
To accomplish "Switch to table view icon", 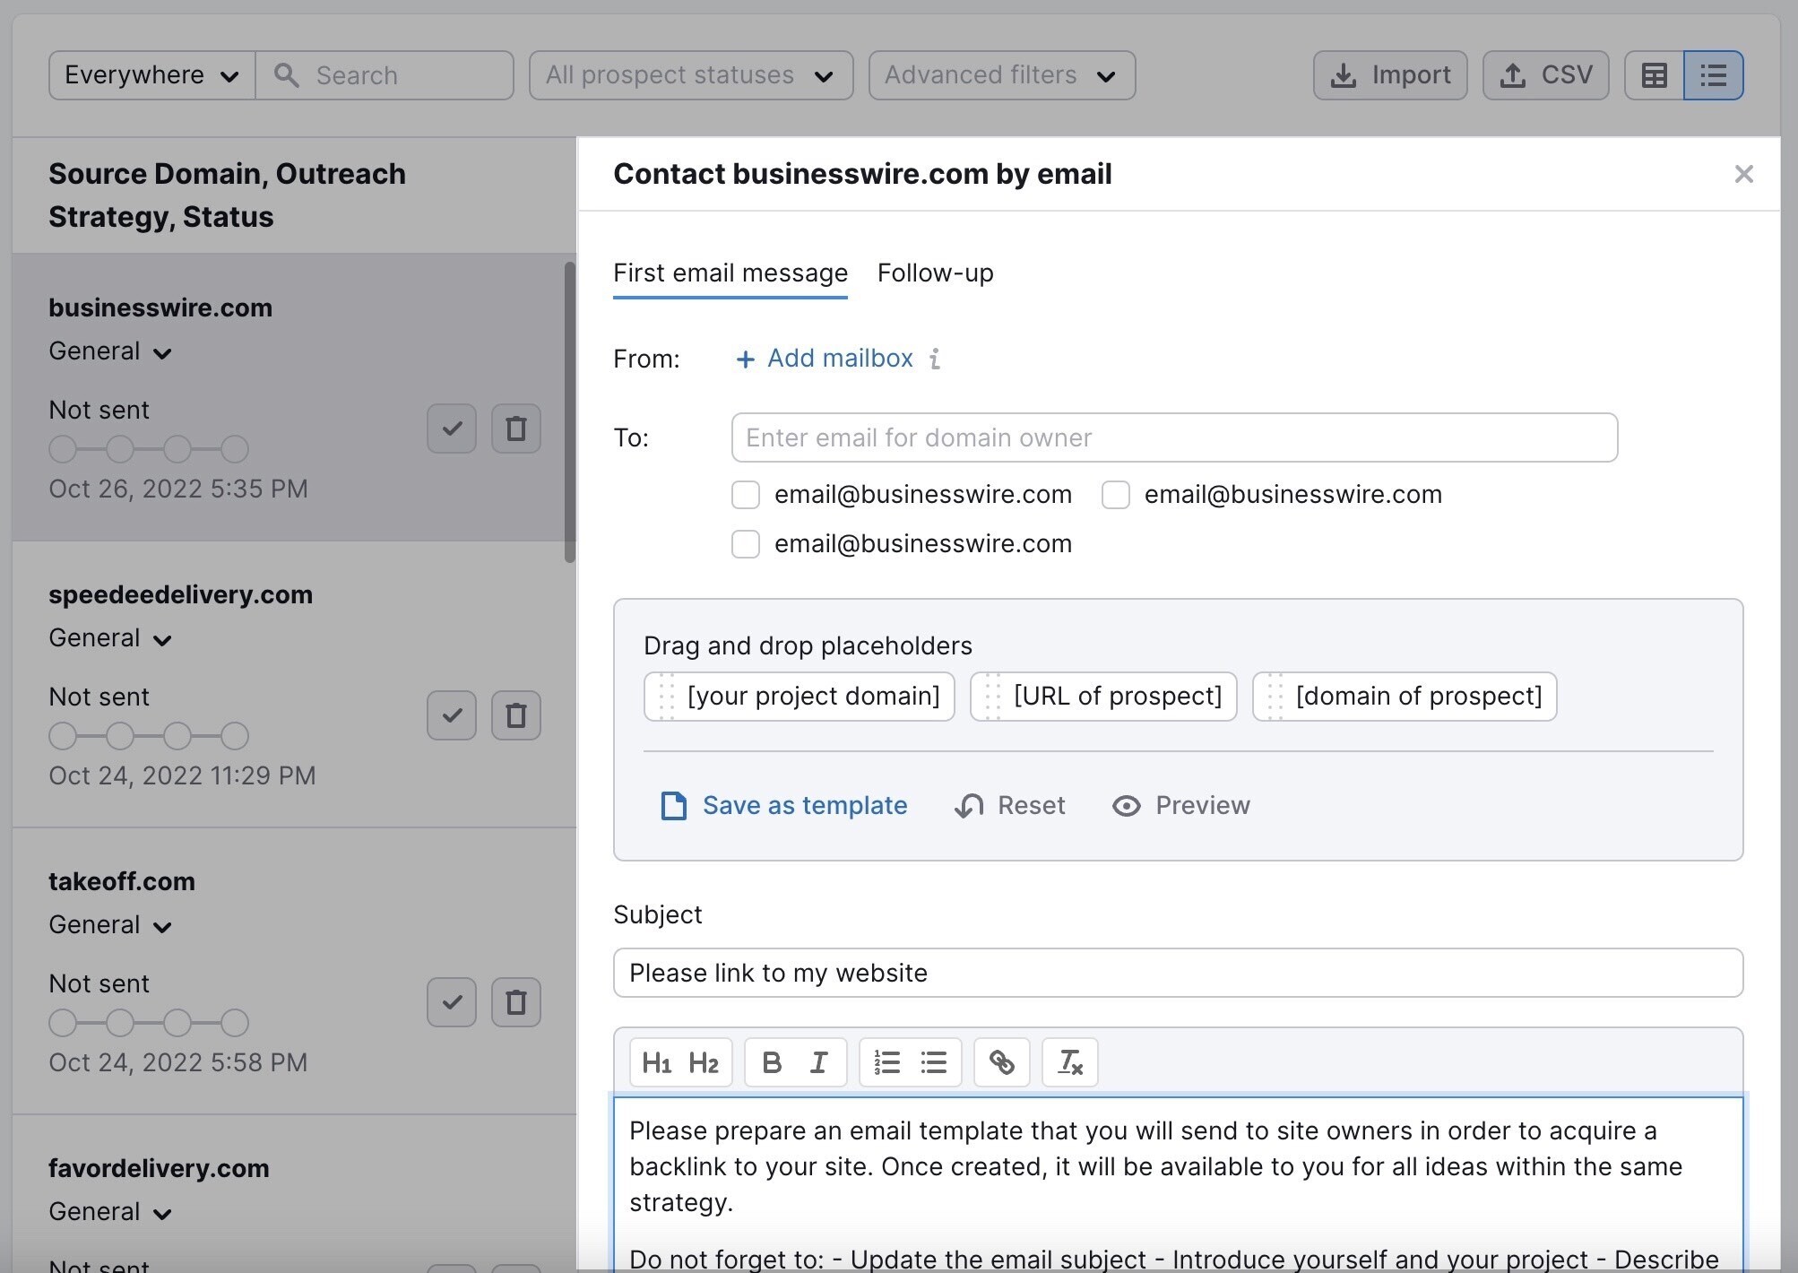I will [1655, 75].
